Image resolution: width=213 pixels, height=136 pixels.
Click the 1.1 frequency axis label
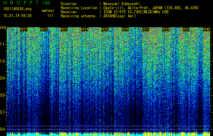pos(3,45)
